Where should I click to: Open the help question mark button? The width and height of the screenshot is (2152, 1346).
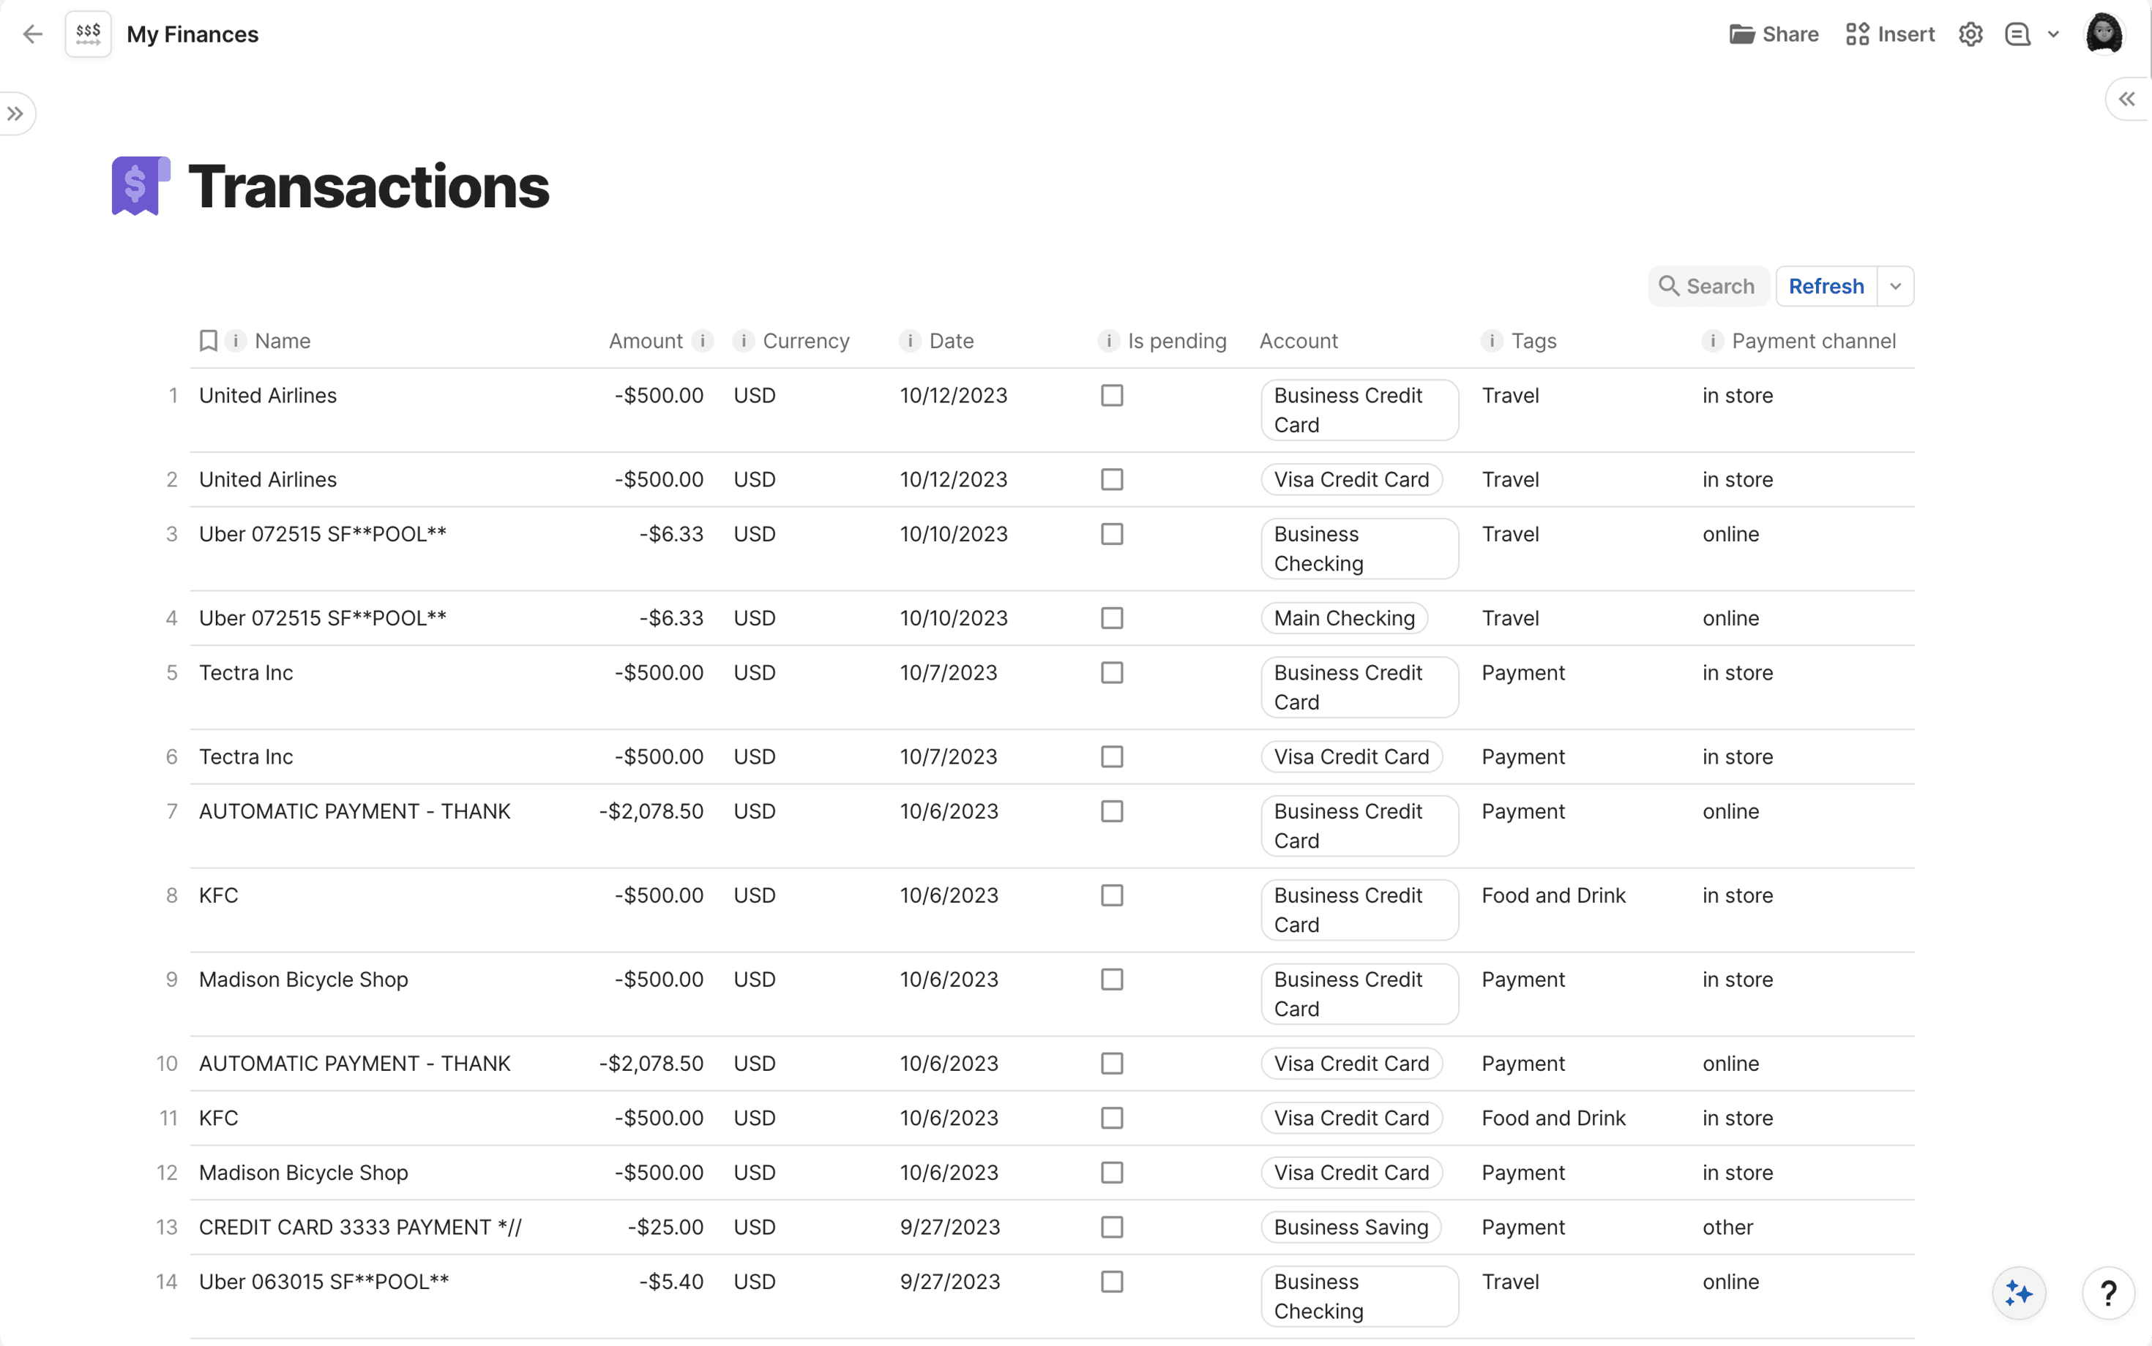(x=2107, y=1293)
